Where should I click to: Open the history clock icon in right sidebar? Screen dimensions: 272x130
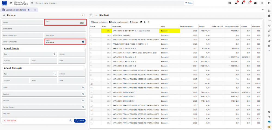(x=269, y=26)
